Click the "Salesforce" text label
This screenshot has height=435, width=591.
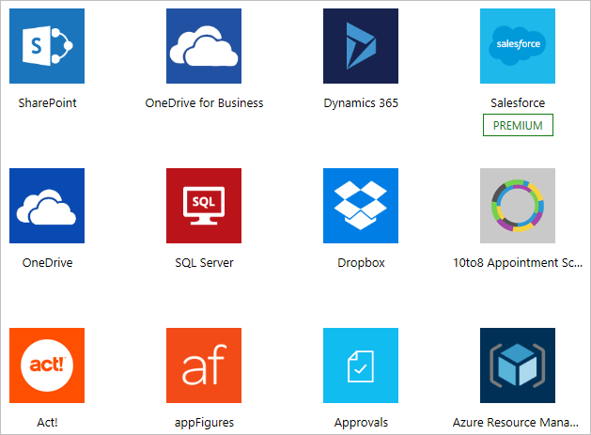pyautogui.click(x=518, y=103)
